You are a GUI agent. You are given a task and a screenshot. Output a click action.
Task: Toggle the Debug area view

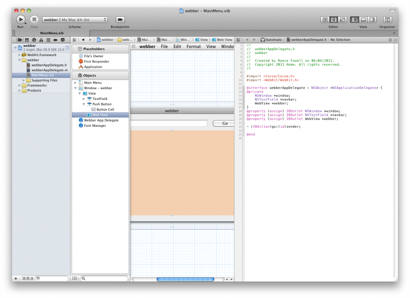click(x=363, y=20)
